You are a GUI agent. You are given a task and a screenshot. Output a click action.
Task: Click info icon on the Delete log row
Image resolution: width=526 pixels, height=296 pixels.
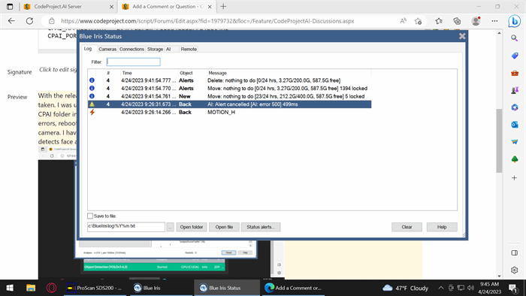pyautogui.click(x=92, y=80)
